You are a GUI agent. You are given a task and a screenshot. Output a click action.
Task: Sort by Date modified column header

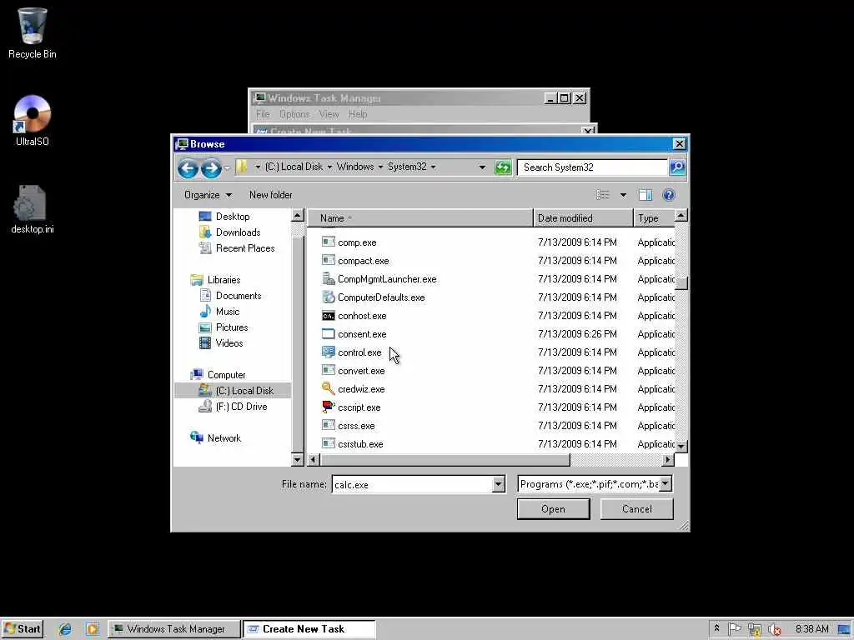[583, 218]
